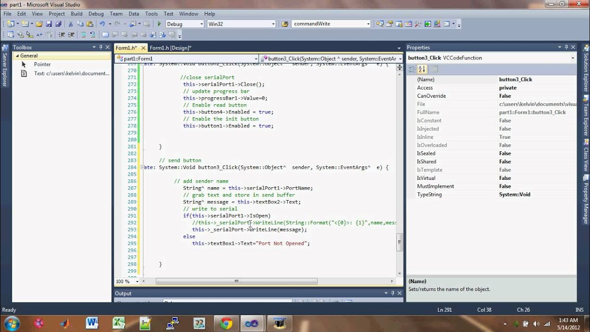Click the Find in Files icon

click(x=285, y=24)
